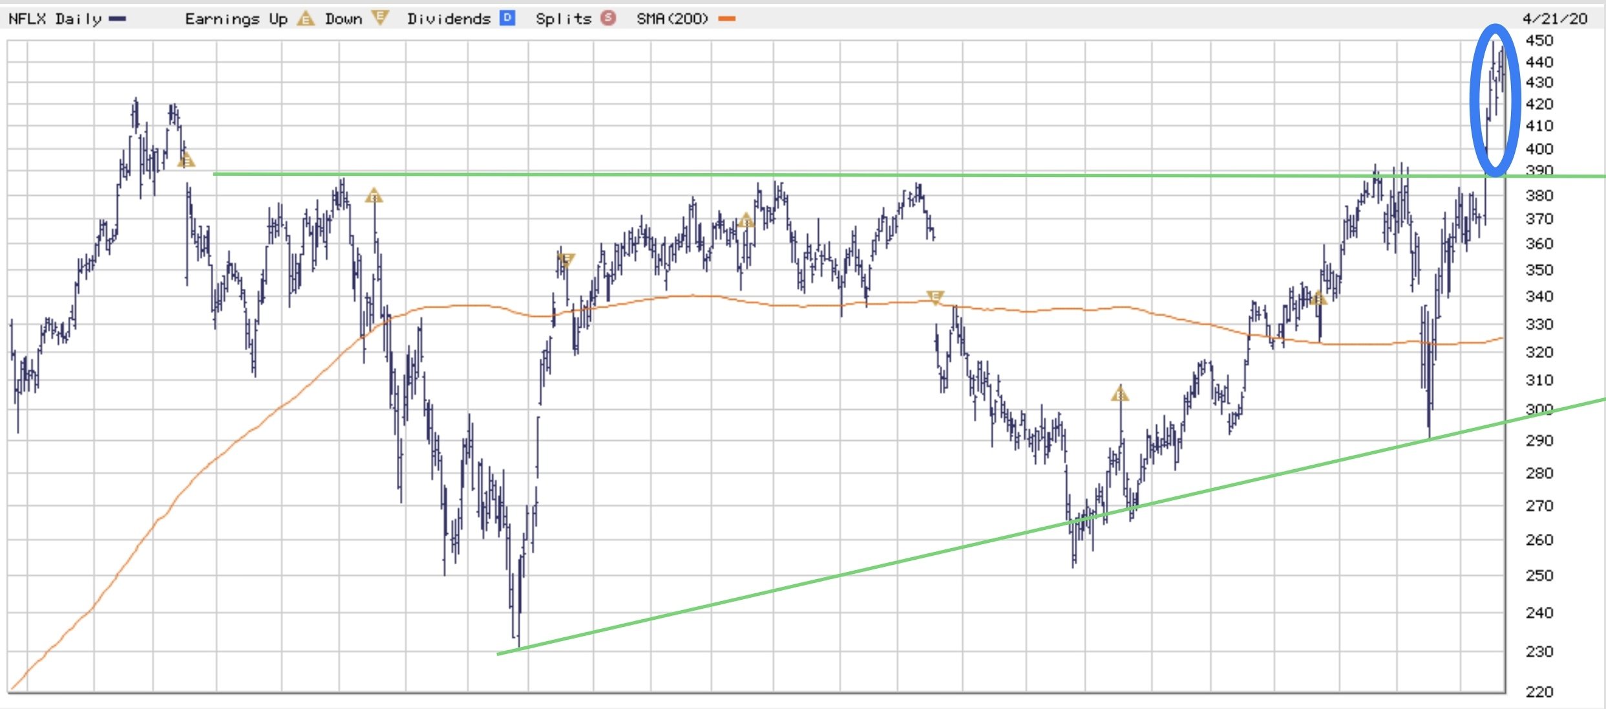1606x709 pixels.
Task: Click the blue Dividends "D" legend icon
Action: tap(508, 18)
